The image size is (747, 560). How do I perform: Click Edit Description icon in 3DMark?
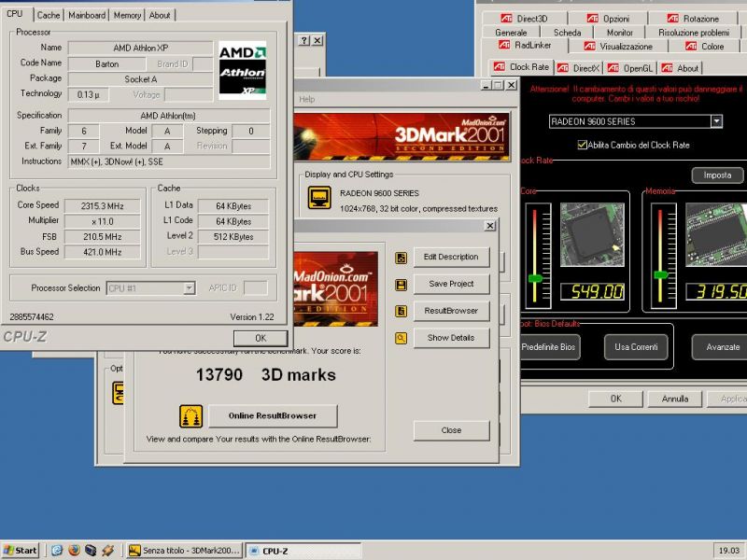(402, 258)
